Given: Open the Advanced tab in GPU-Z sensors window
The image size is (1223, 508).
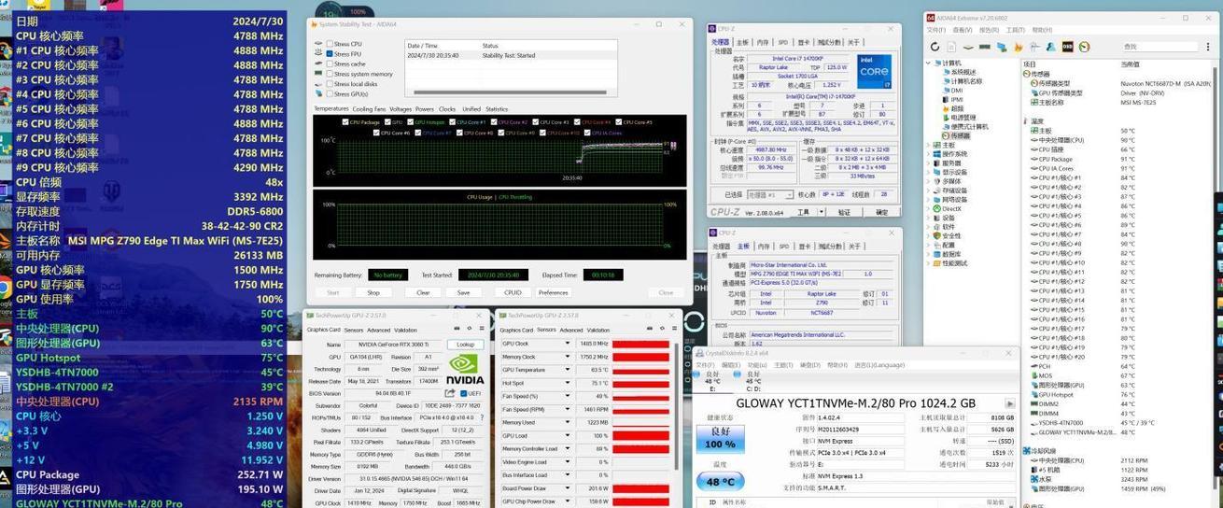Looking at the screenshot, I should [571, 330].
